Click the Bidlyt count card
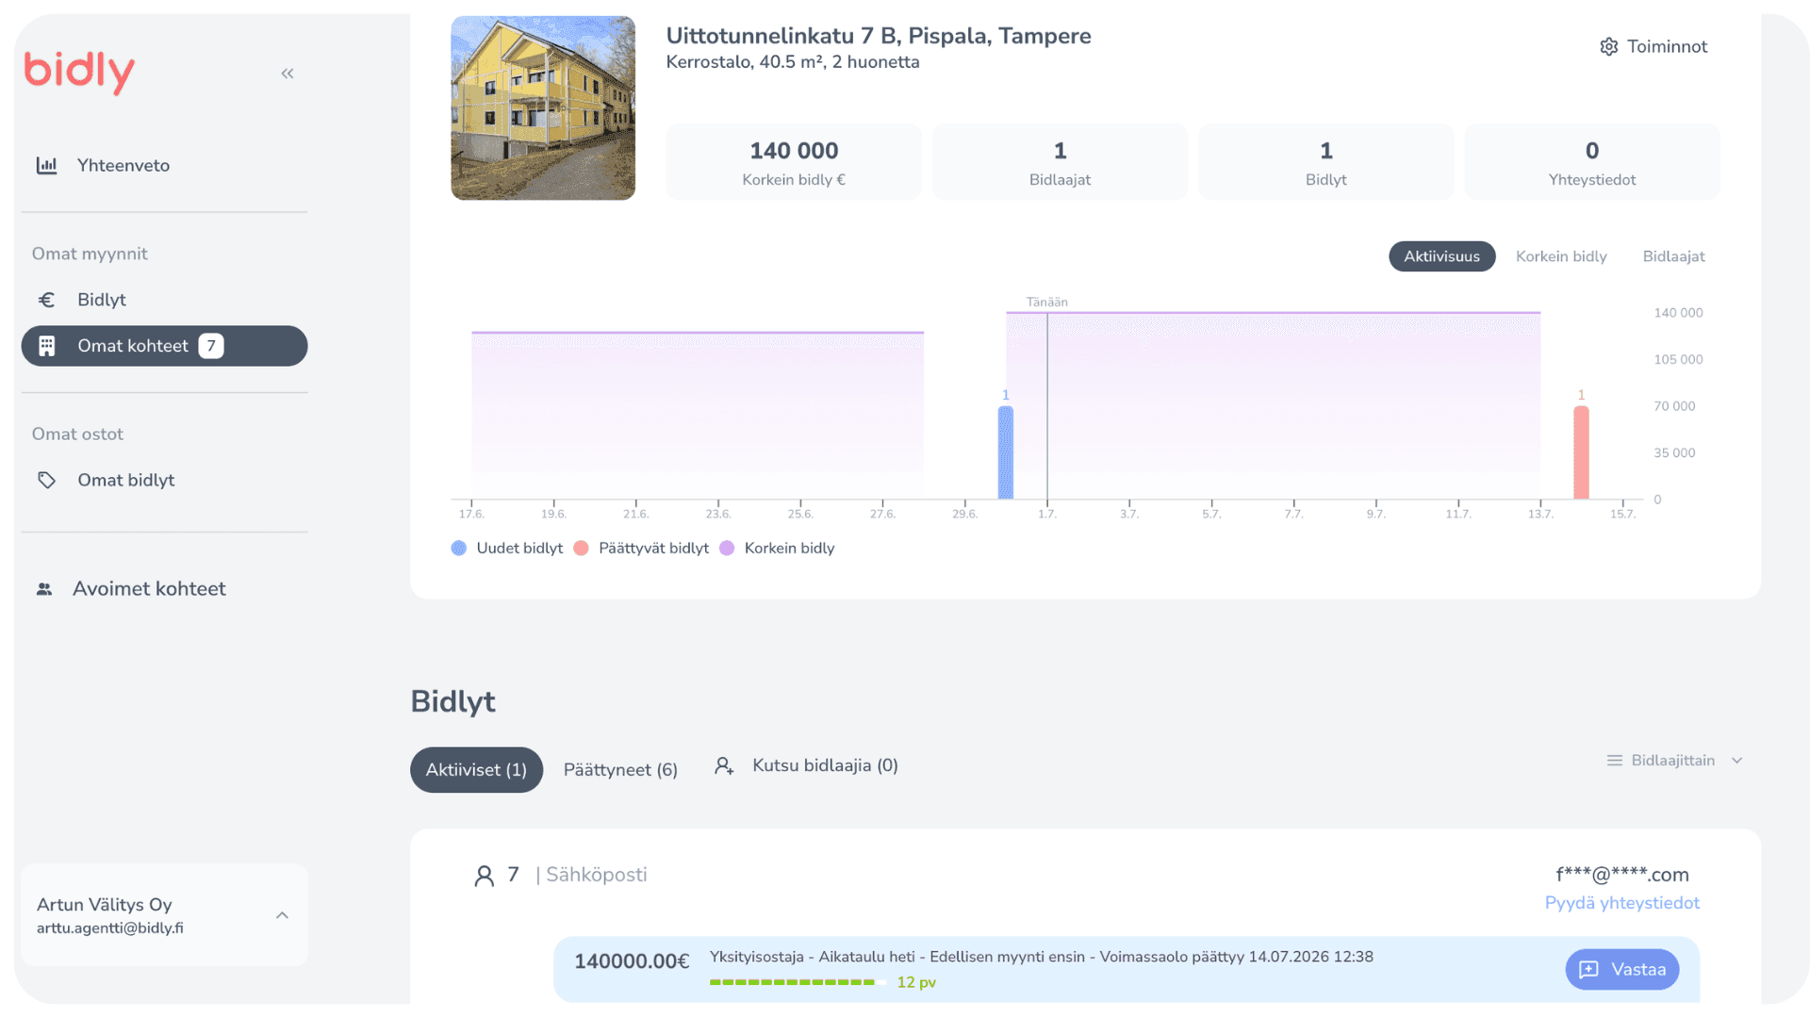This screenshot has width=1810, height=1018. pyautogui.click(x=1325, y=161)
